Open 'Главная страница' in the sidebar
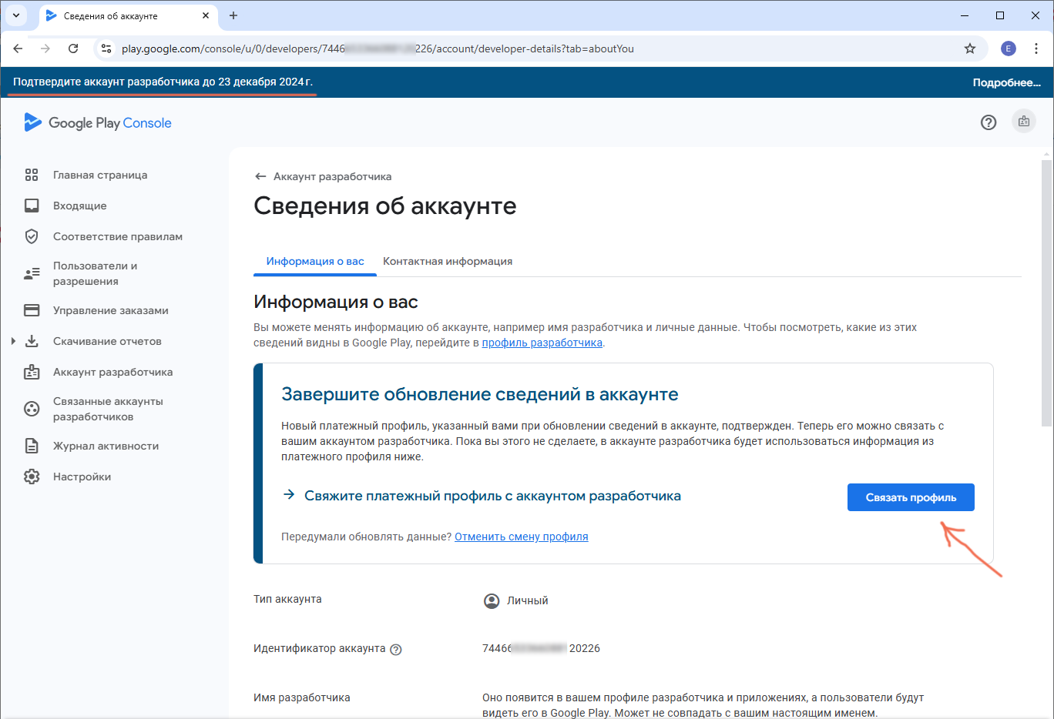 100,175
